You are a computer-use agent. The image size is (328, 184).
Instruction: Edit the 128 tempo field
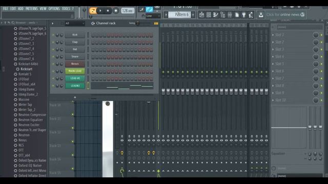click(x=128, y=11)
